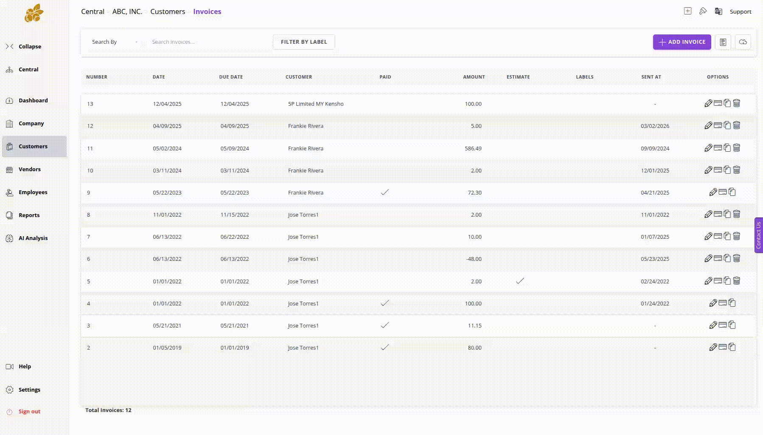Click the Sign out link
This screenshot has height=435, width=763.
pos(29,411)
